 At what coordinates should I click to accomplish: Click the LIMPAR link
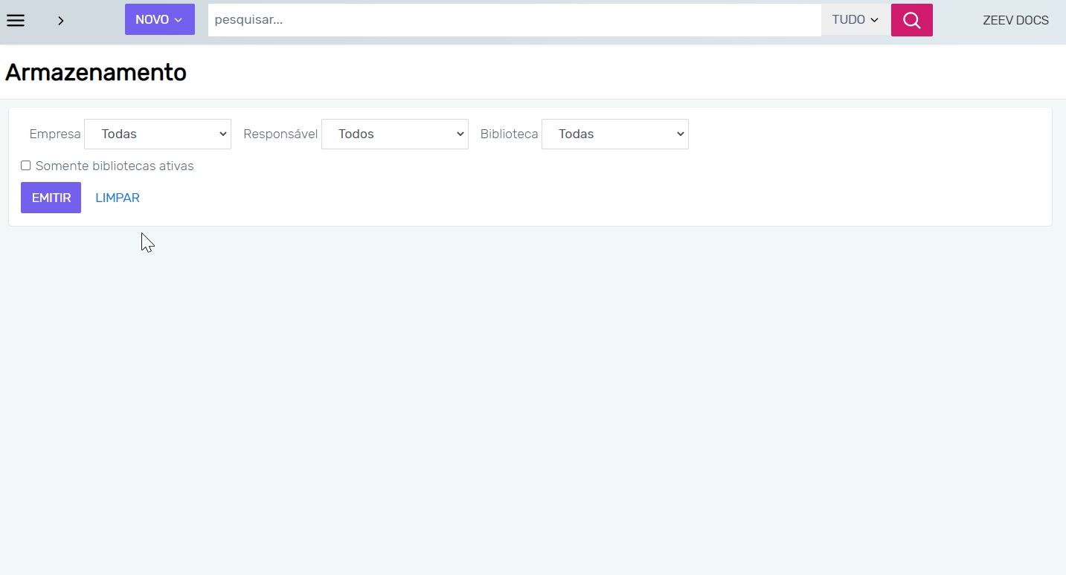[x=118, y=198]
